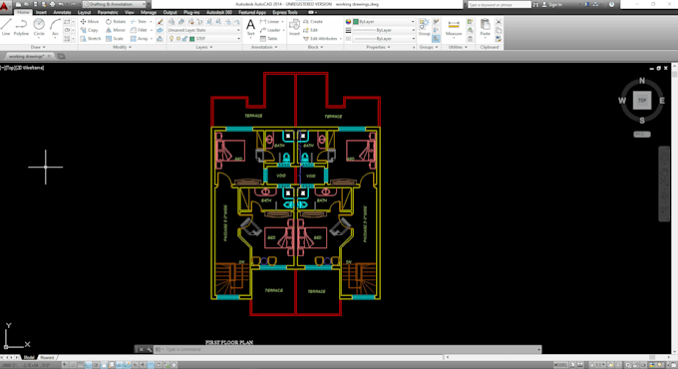Click the Text annotation tool

point(250,27)
